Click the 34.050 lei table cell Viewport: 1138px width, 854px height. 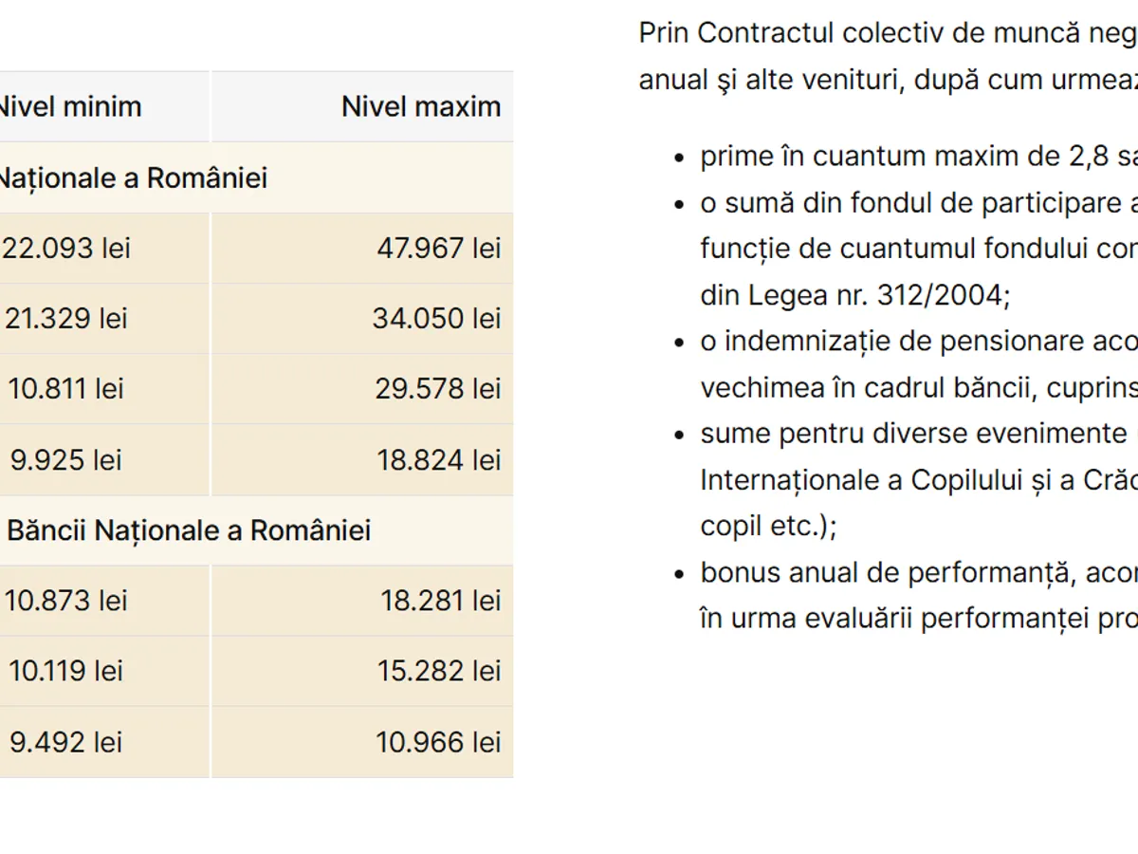pos(436,319)
